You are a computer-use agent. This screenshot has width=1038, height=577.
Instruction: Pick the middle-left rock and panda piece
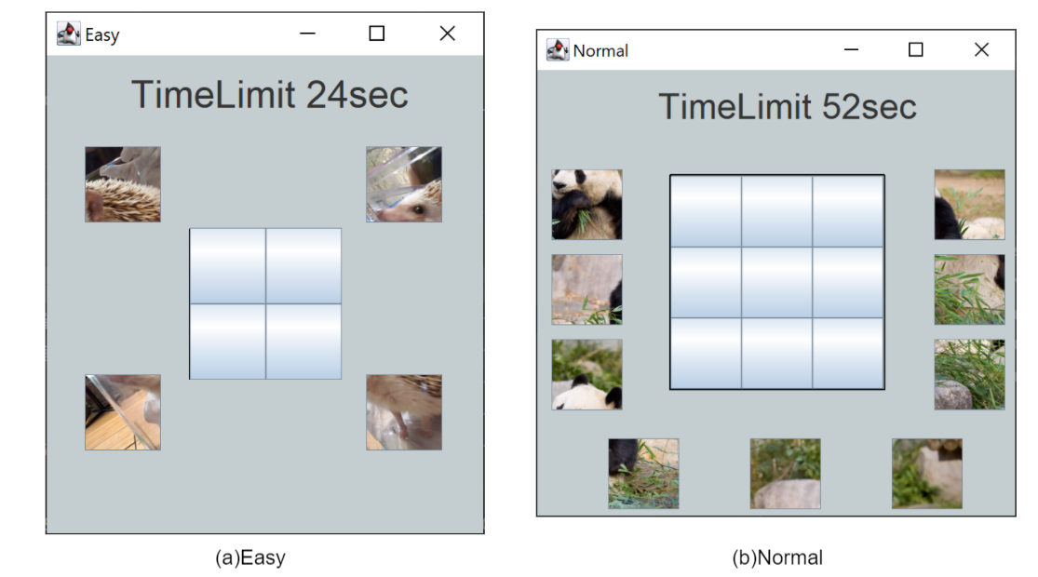pyautogui.click(x=586, y=289)
